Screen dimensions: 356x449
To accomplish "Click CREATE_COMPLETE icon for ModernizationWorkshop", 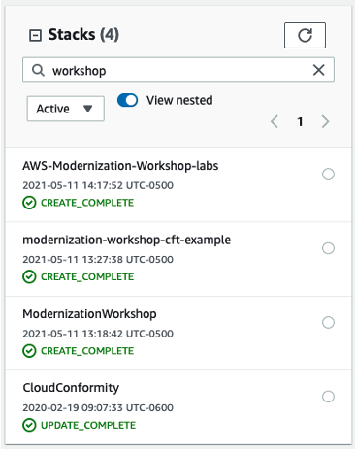I will pos(29,351).
